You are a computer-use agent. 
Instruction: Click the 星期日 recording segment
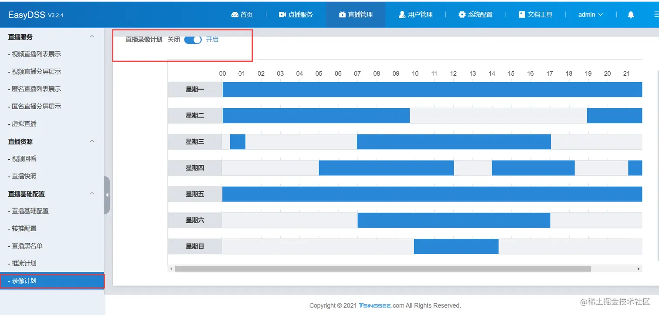coord(456,246)
